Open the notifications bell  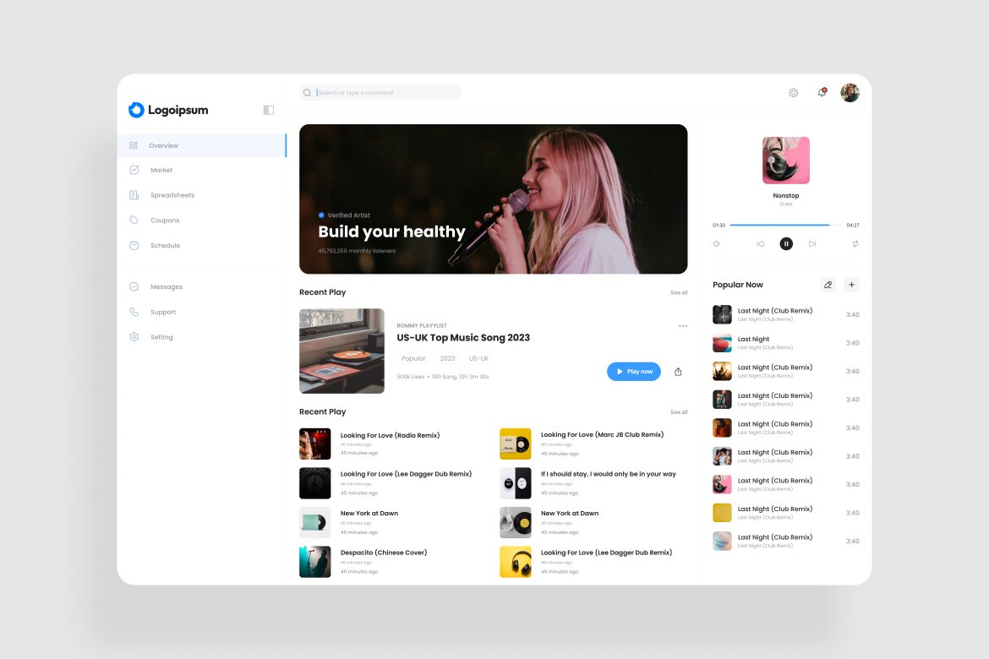tap(821, 93)
